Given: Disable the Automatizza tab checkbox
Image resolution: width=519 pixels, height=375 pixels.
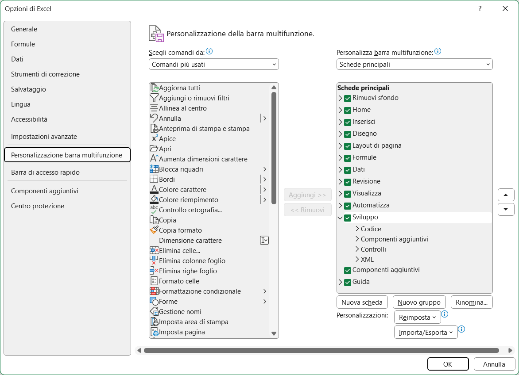Looking at the screenshot, I should (348, 206).
